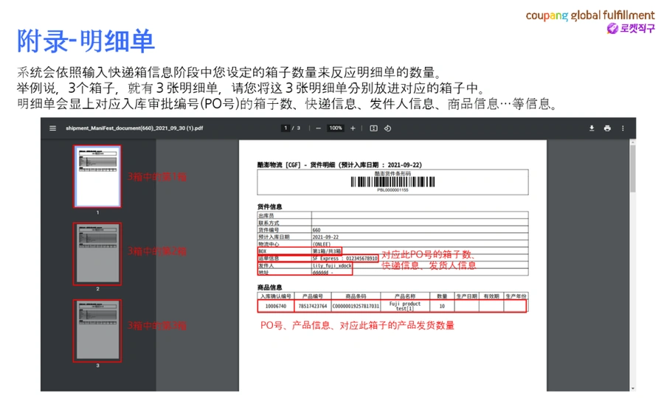Rotate the document counterclockwise
Viewport: 664px width, 398px height.
coord(387,128)
